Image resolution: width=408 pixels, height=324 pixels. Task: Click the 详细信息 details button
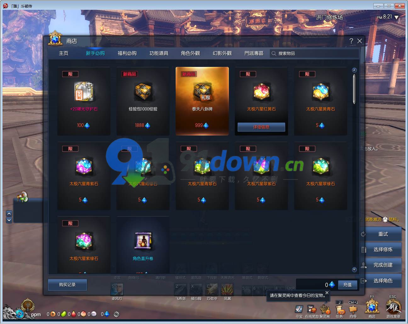(x=261, y=127)
